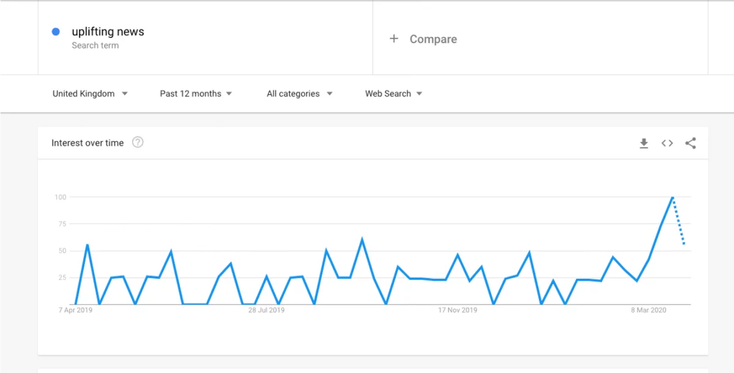Click the plus icon beside Compare
Screen dimensions: 734x373
[x=394, y=39]
